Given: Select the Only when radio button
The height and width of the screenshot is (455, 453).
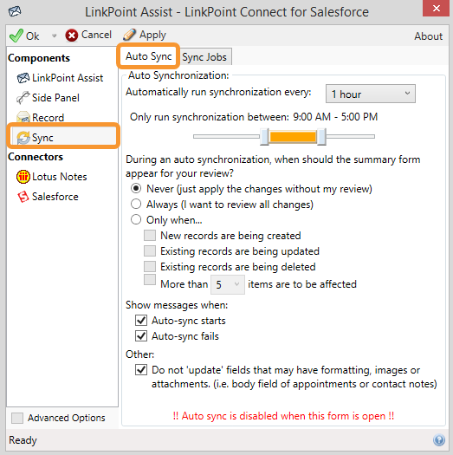Looking at the screenshot, I should coord(136,219).
